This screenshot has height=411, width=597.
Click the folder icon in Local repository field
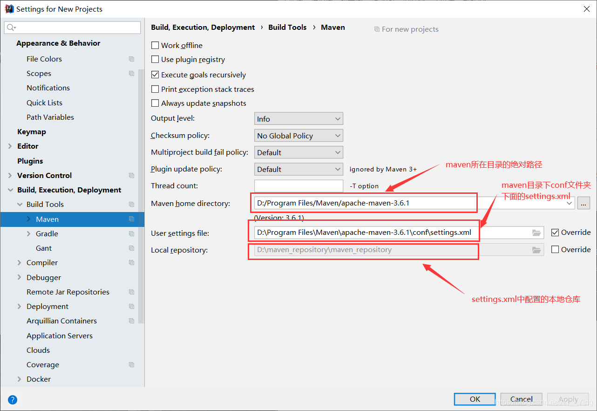tap(536, 250)
